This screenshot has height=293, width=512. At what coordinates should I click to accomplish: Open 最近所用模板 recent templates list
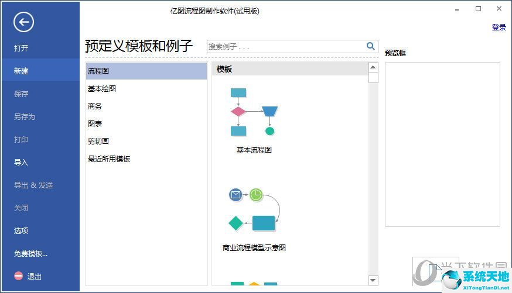109,159
